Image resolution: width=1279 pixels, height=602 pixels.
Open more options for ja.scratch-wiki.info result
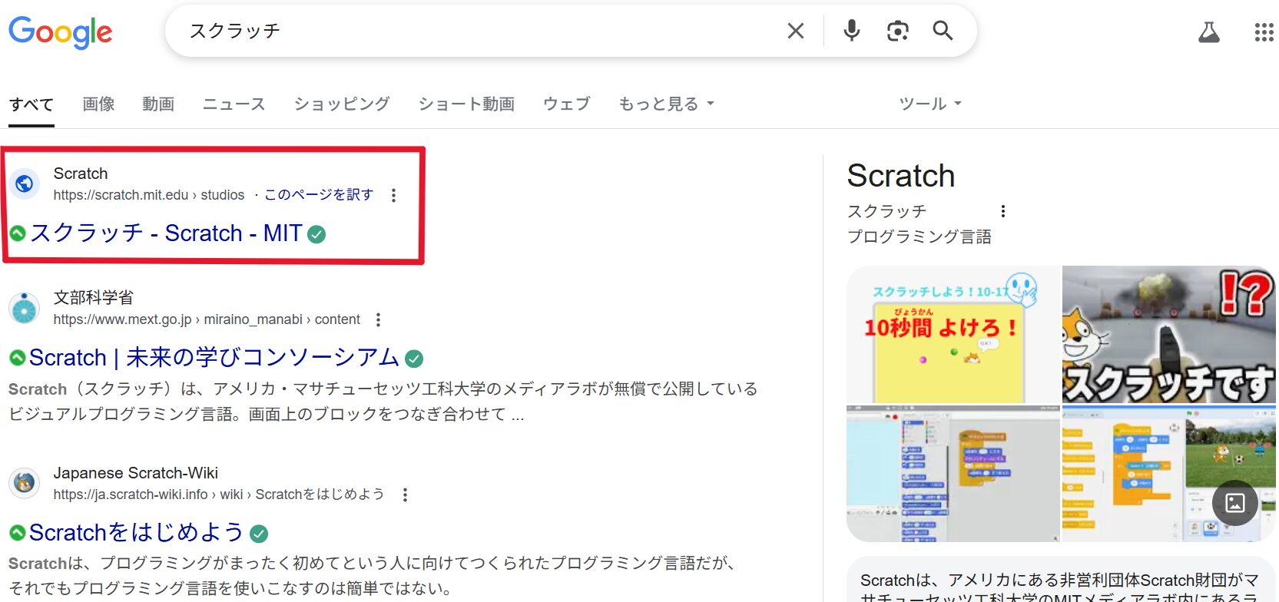405,495
